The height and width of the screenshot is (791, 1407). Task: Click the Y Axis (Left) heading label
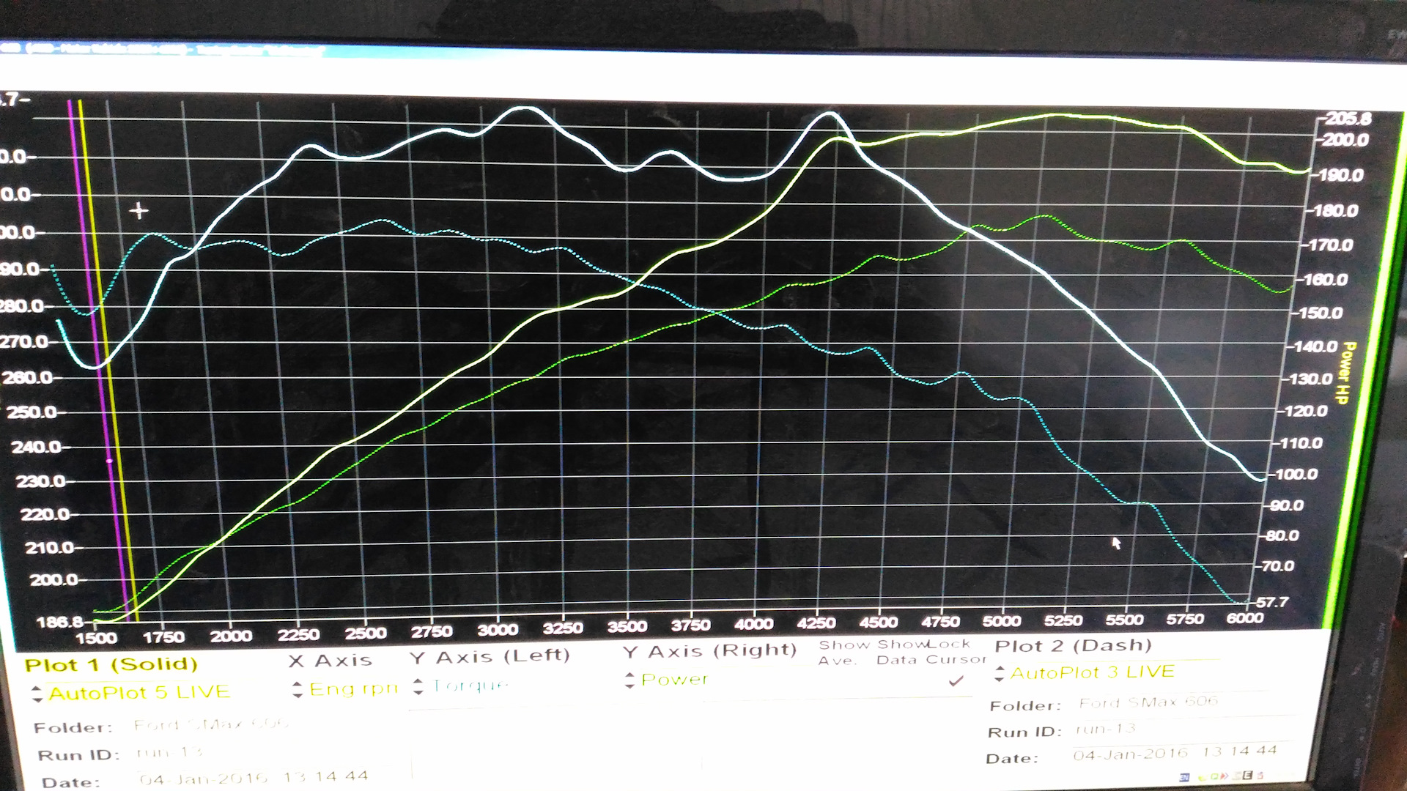[490, 656]
